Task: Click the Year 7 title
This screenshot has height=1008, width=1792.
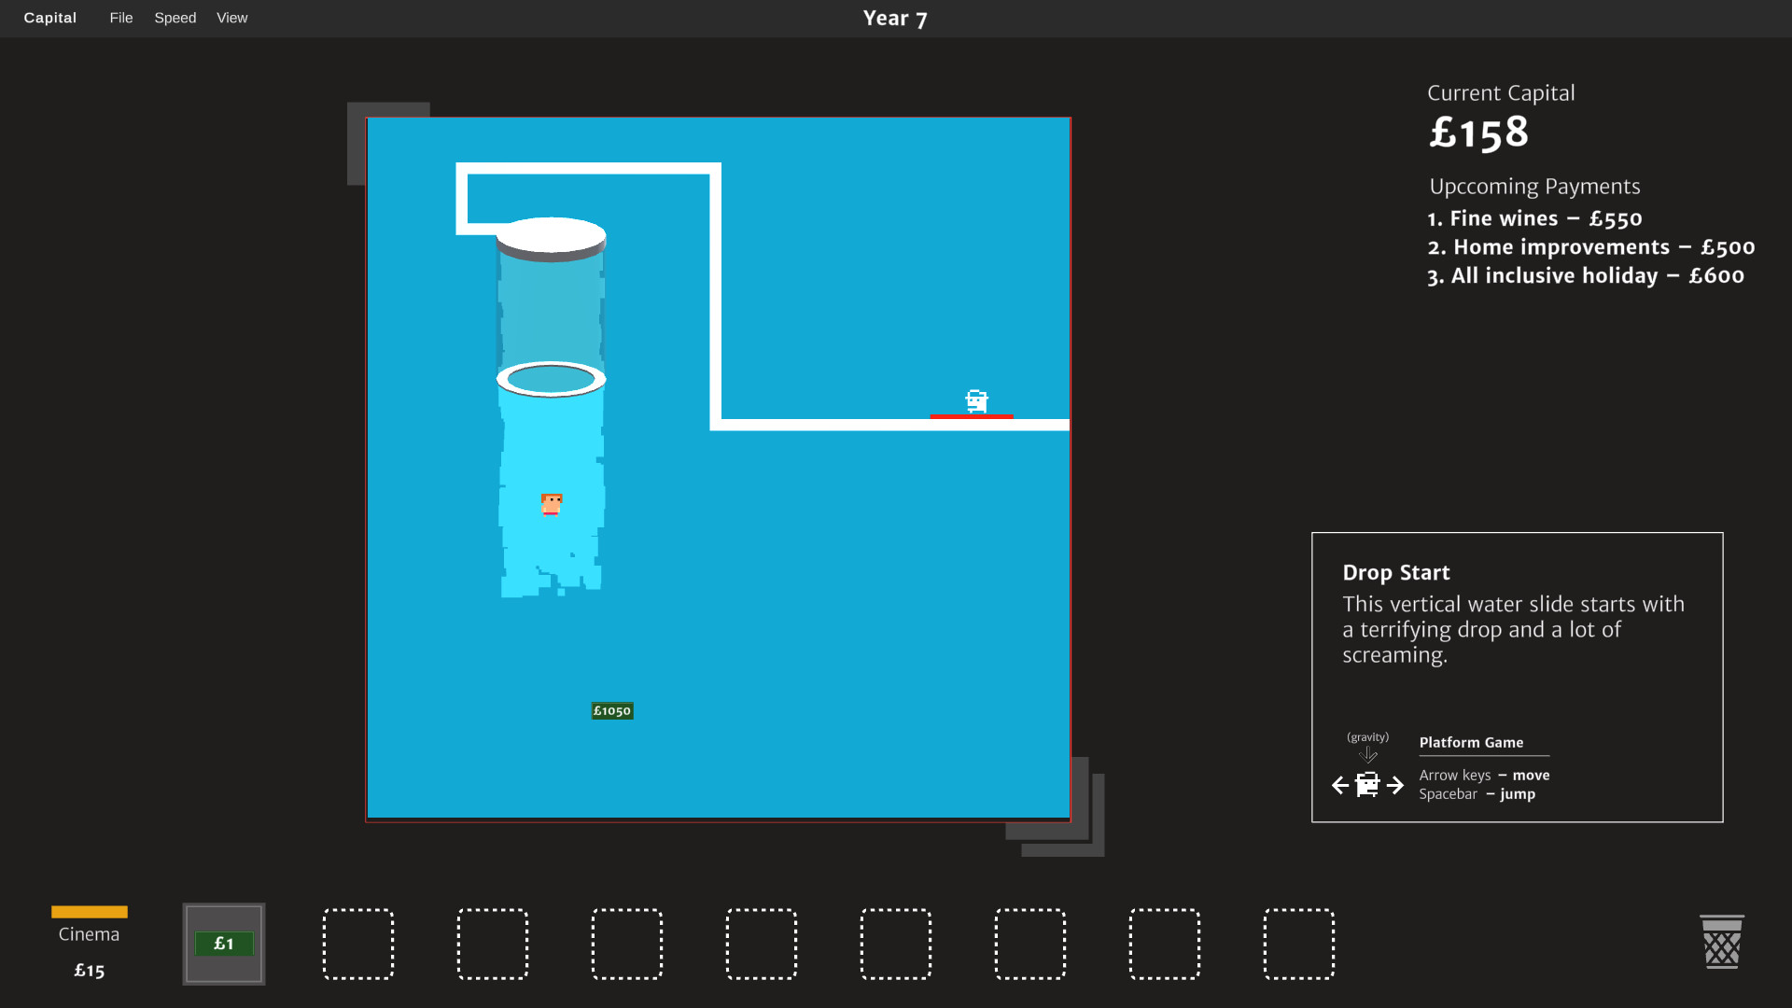Action: pos(894,18)
